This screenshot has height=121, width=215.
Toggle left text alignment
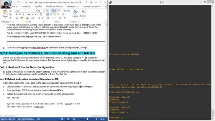[48, 14]
